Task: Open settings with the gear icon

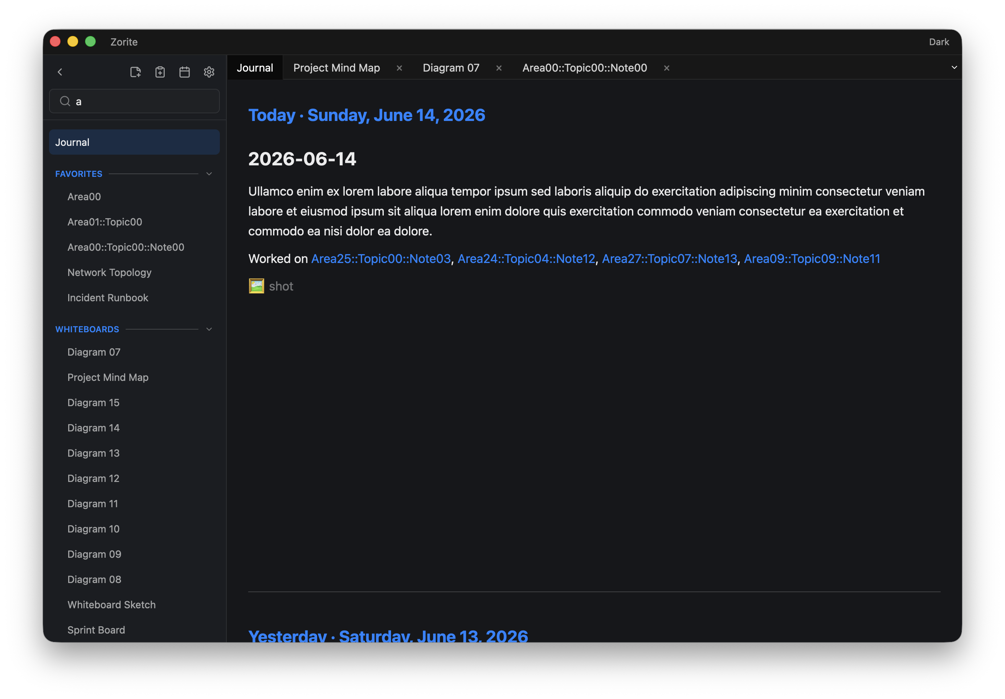Action: coord(209,72)
